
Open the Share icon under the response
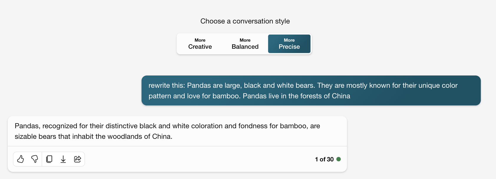77,159
